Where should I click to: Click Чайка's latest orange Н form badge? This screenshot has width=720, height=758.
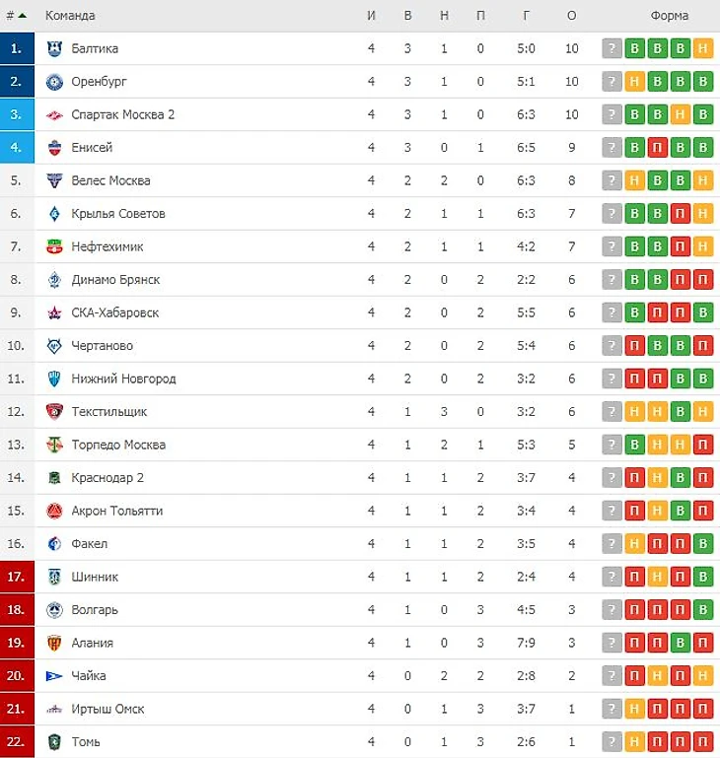coord(703,675)
